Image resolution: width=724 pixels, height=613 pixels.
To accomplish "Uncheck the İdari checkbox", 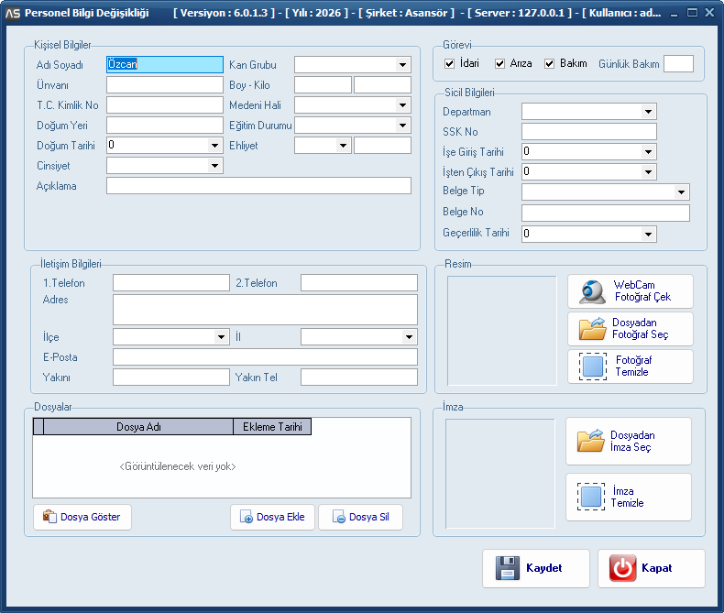I will tap(449, 64).
